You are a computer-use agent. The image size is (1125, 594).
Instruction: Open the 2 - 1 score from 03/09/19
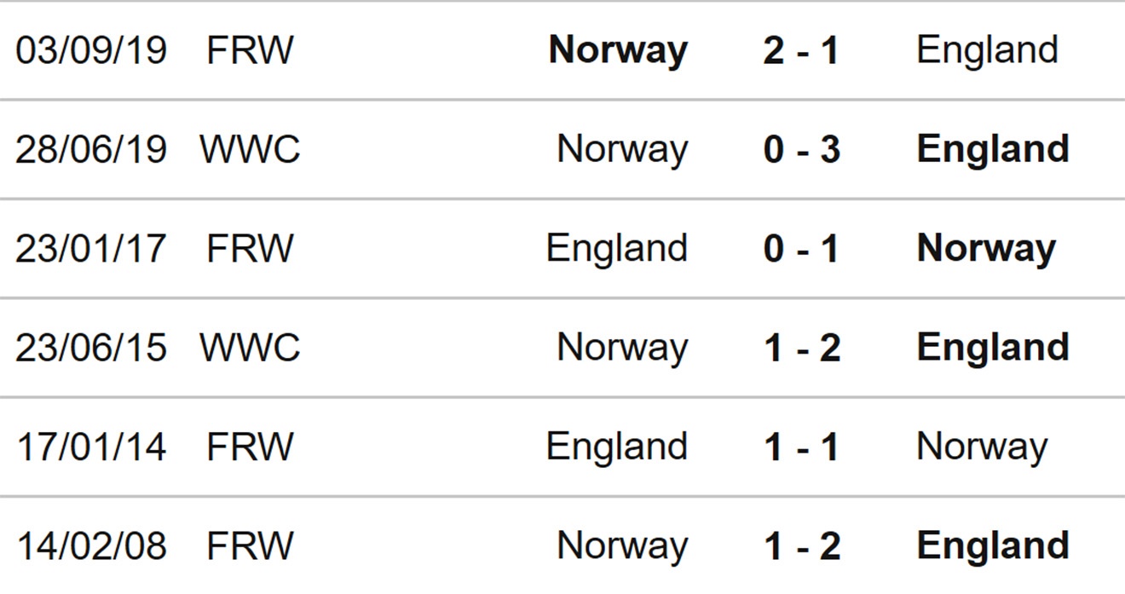[x=801, y=50]
